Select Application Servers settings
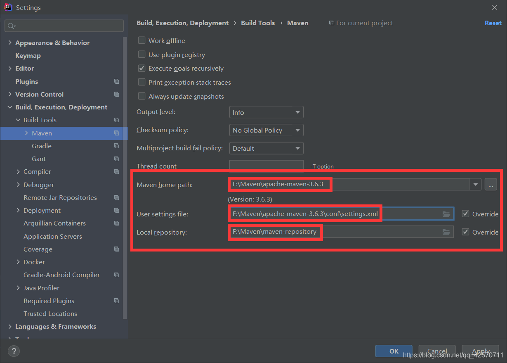507x363 pixels. click(53, 236)
